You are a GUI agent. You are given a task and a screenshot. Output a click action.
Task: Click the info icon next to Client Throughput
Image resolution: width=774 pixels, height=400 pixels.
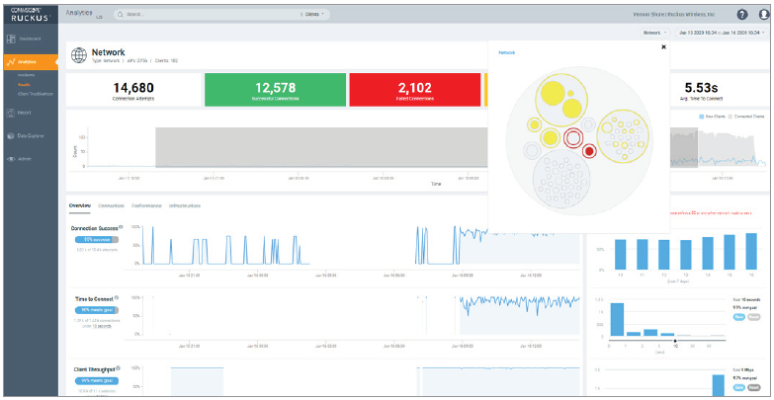tap(120, 368)
